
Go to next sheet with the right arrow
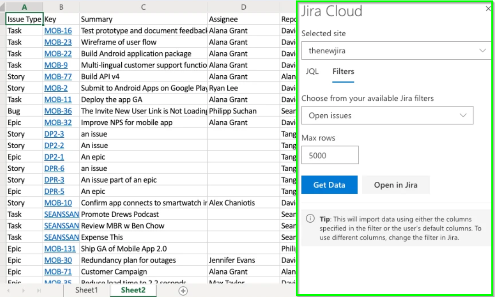(24, 291)
